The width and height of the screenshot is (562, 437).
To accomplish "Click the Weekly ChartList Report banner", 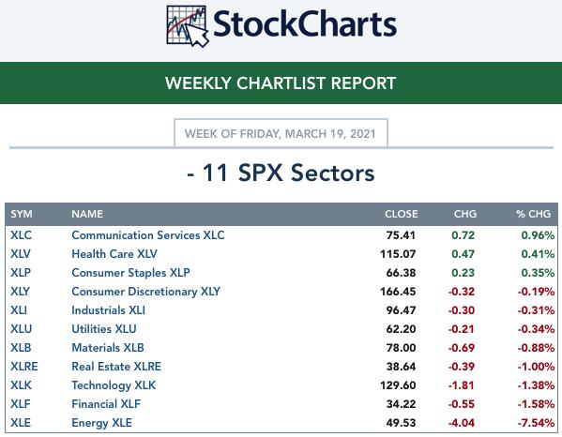I will [x=281, y=83].
